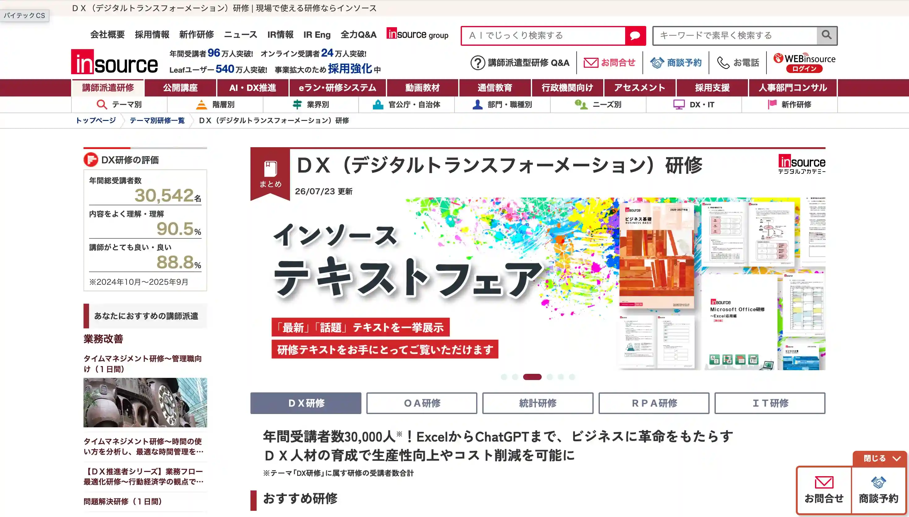909x517 pixels.
Task: Open the 採用支援 main tab
Action: pos(712,88)
